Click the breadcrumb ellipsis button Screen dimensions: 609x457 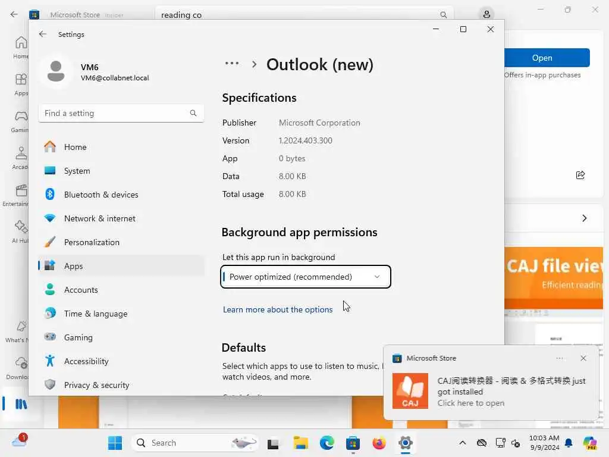232,63
